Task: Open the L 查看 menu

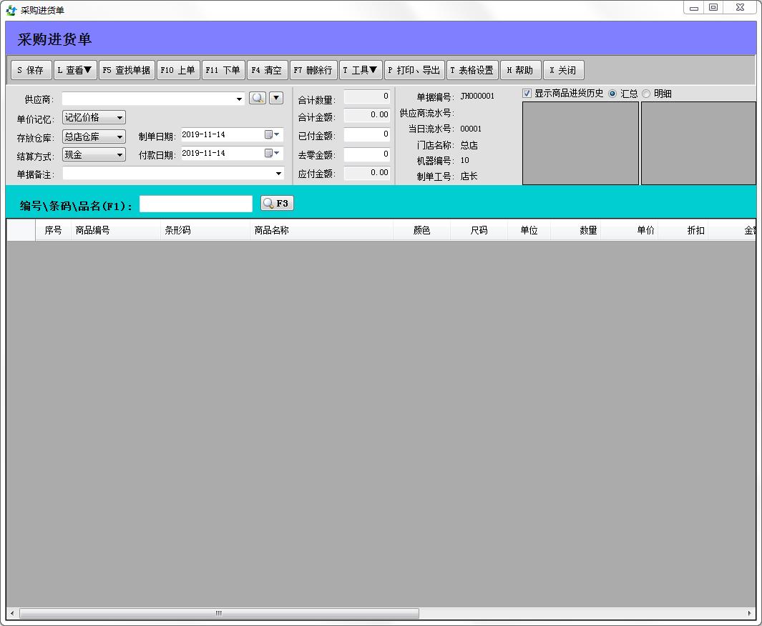Action: [74, 70]
